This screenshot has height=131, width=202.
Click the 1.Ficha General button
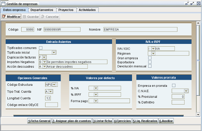(x=39, y=121)
